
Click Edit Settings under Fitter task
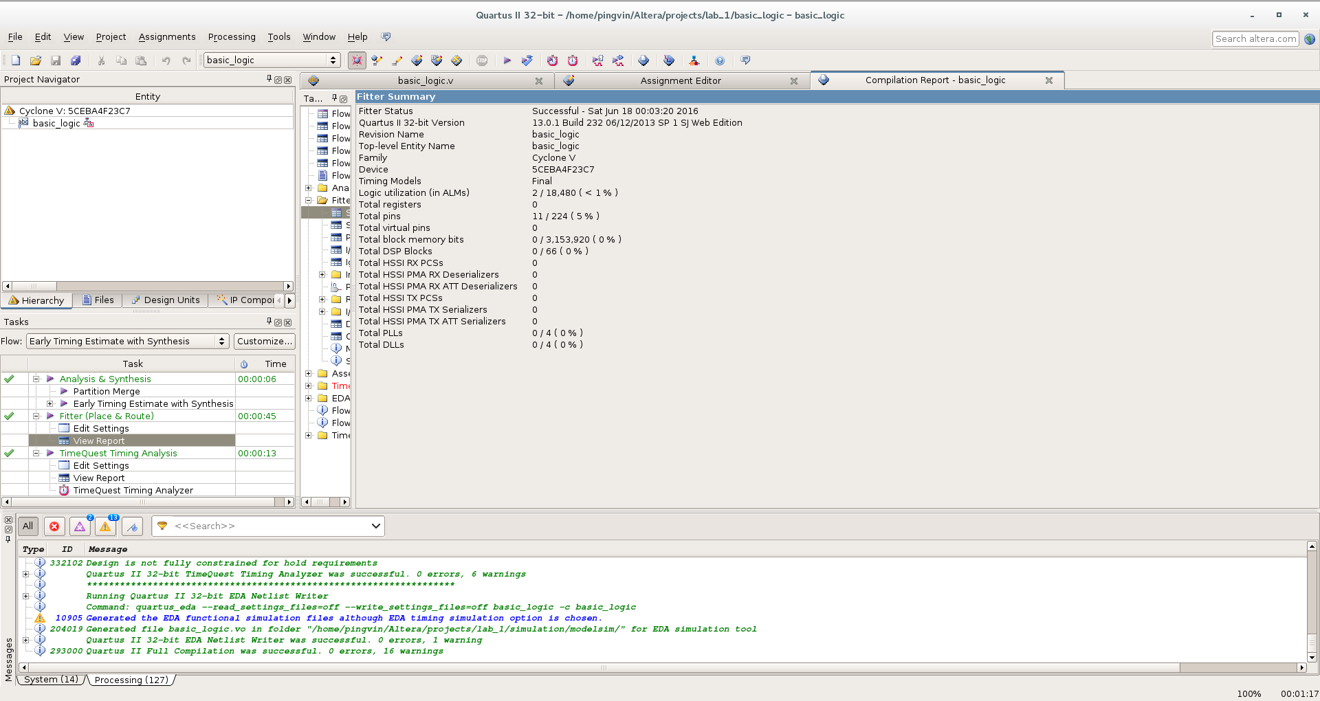click(x=101, y=428)
